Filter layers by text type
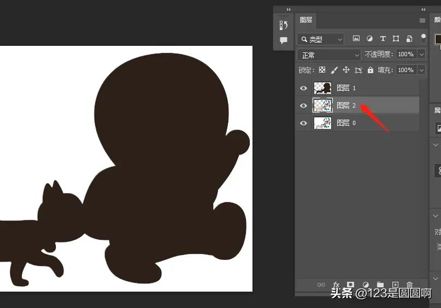441x308 pixels. [383, 39]
